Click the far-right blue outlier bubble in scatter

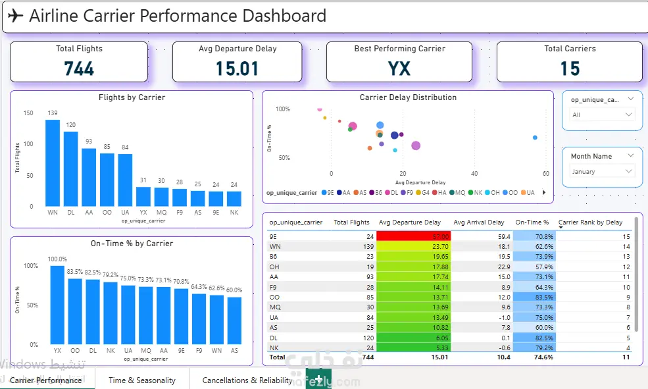(535, 138)
